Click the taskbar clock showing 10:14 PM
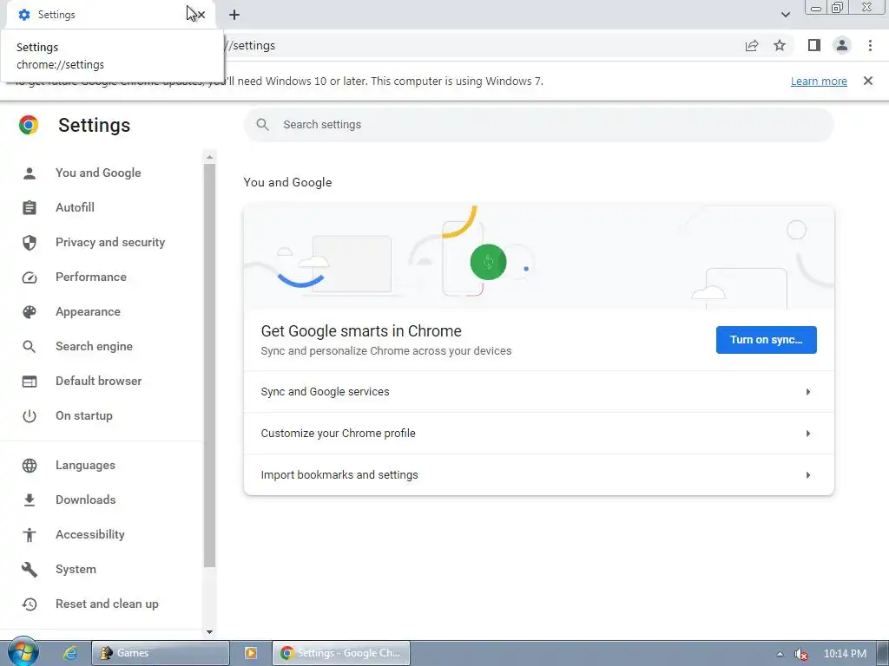889x666 pixels. pyautogui.click(x=845, y=654)
